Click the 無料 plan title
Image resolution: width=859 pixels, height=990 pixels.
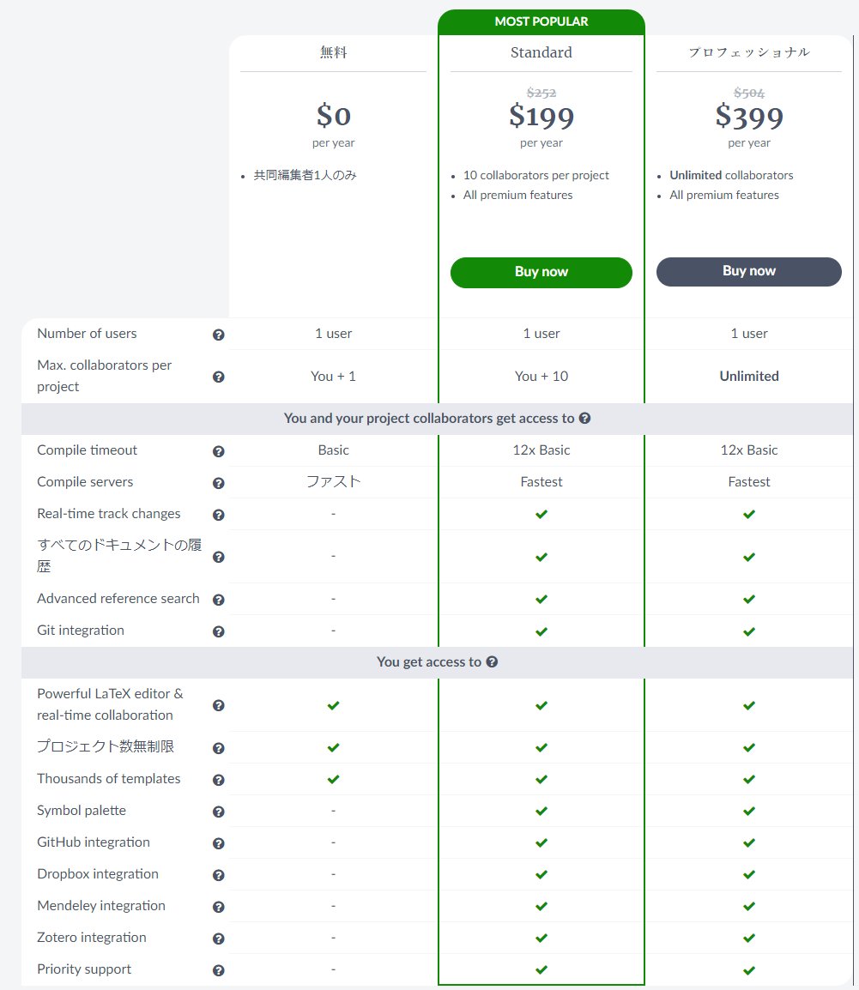334,52
